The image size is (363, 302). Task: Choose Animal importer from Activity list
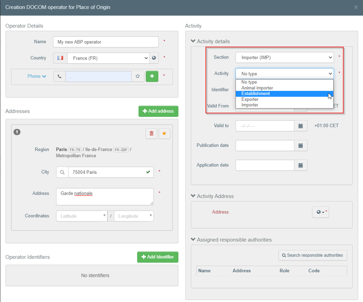(284, 88)
